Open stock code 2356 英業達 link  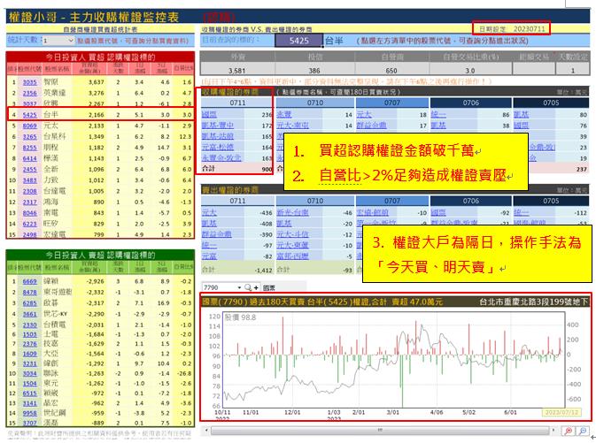tap(29, 93)
